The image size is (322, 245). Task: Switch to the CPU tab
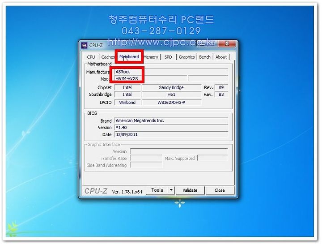point(91,57)
